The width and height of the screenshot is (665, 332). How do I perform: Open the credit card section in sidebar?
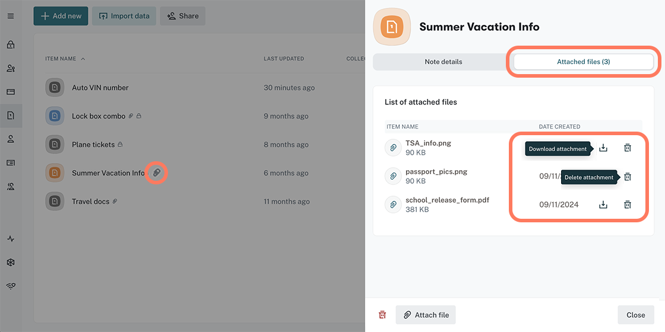[11, 92]
